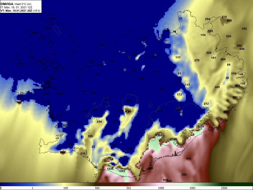
Task: Select the 717 map value
Action: pyautogui.click(x=220, y=120)
